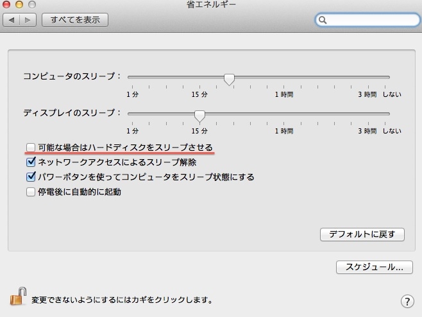
Task: Click the すべてを表示 button
Action: click(75, 20)
